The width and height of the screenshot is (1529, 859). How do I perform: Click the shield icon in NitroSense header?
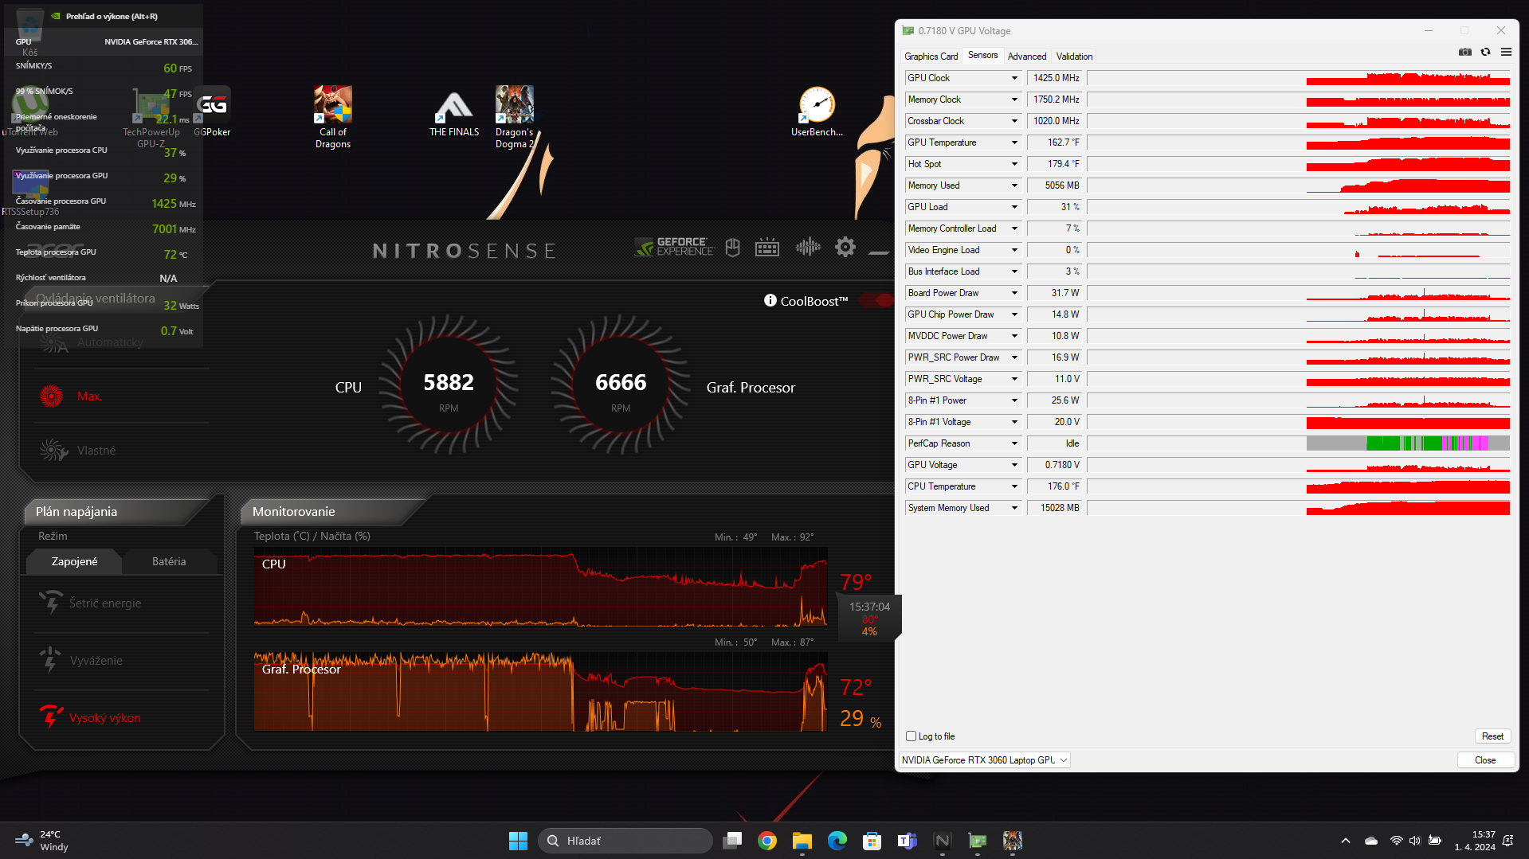pyautogui.click(x=733, y=248)
